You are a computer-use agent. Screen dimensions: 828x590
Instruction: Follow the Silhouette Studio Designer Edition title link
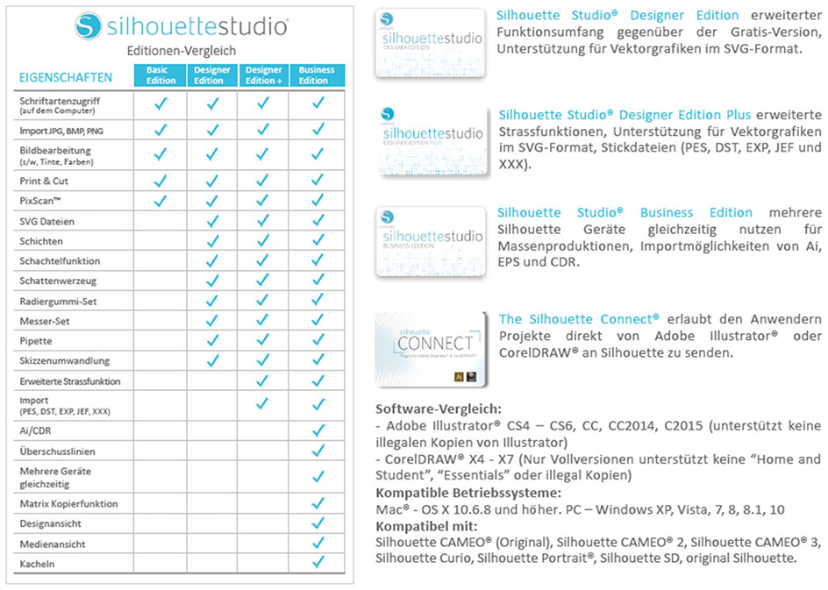pyautogui.click(x=617, y=15)
